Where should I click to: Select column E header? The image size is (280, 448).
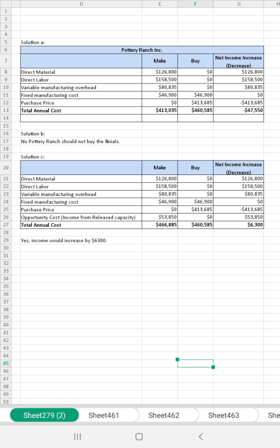coord(159,3)
